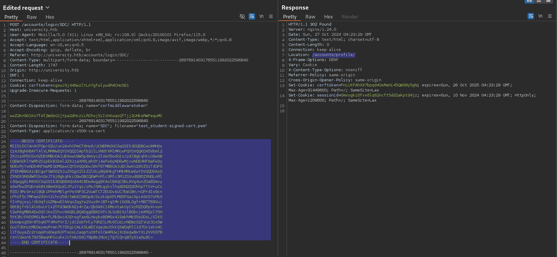
Task: Open the response panel hamburger menu
Action: 550,16
